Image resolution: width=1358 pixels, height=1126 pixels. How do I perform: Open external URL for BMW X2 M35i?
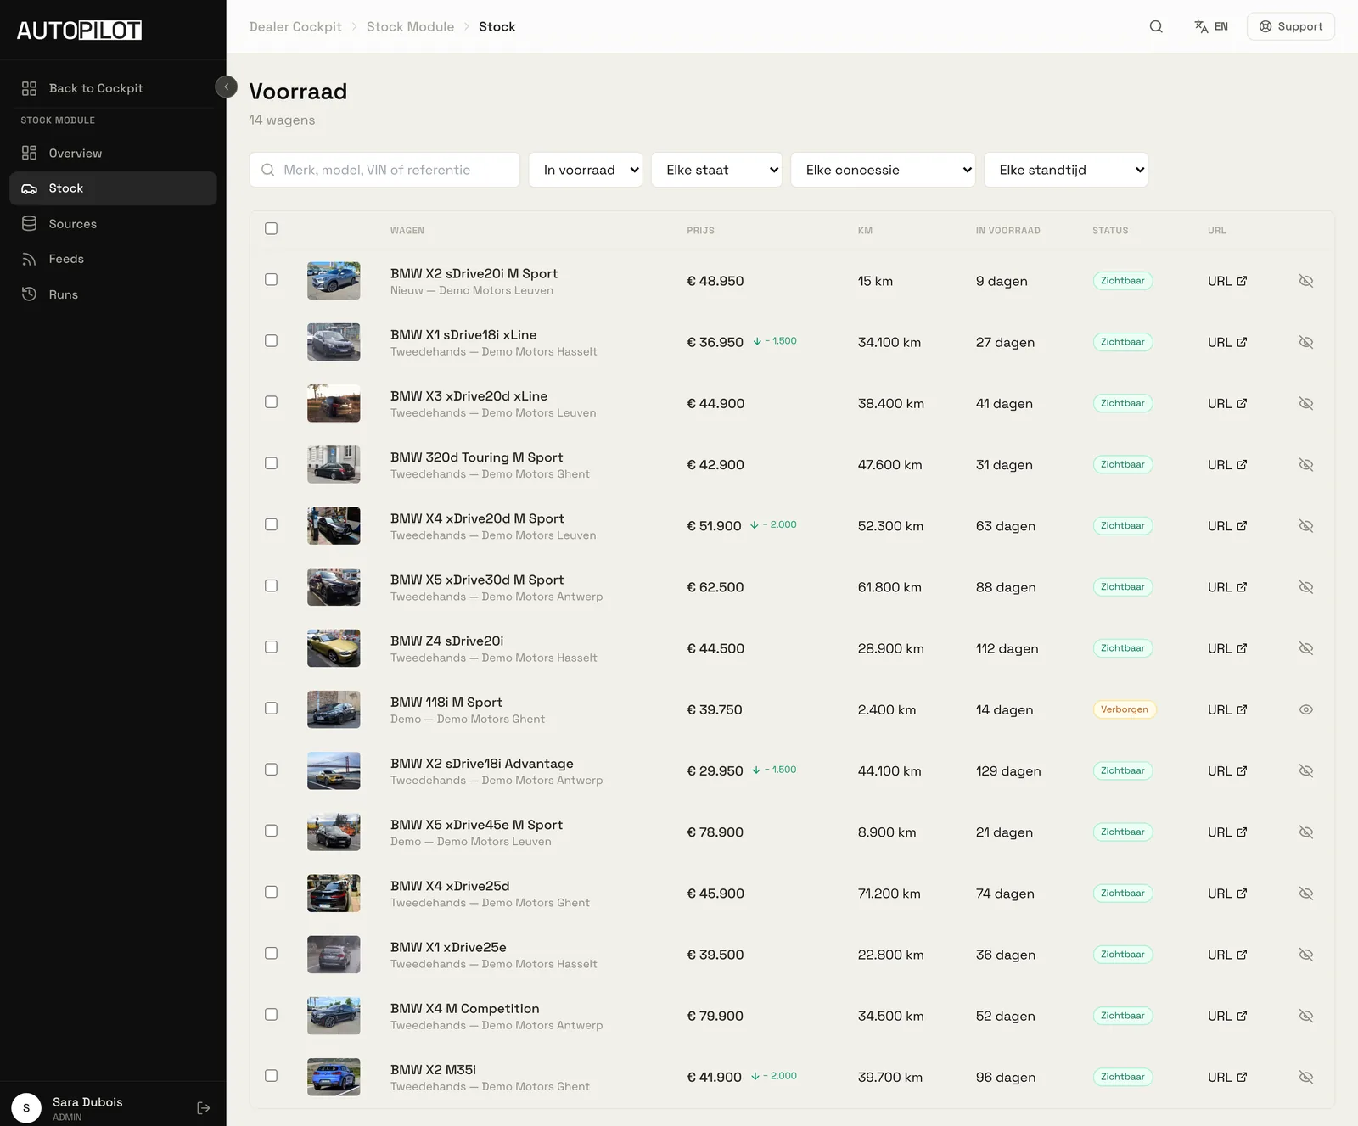(x=1227, y=1077)
